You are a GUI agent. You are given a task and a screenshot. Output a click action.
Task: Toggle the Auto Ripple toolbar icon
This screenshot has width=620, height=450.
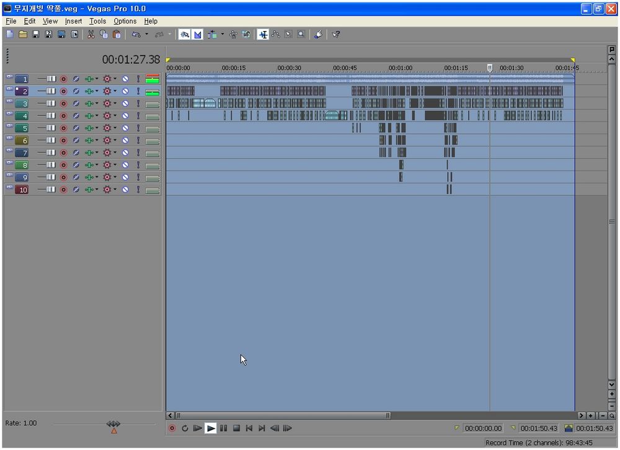pyautogui.click(x=212, y=35)
